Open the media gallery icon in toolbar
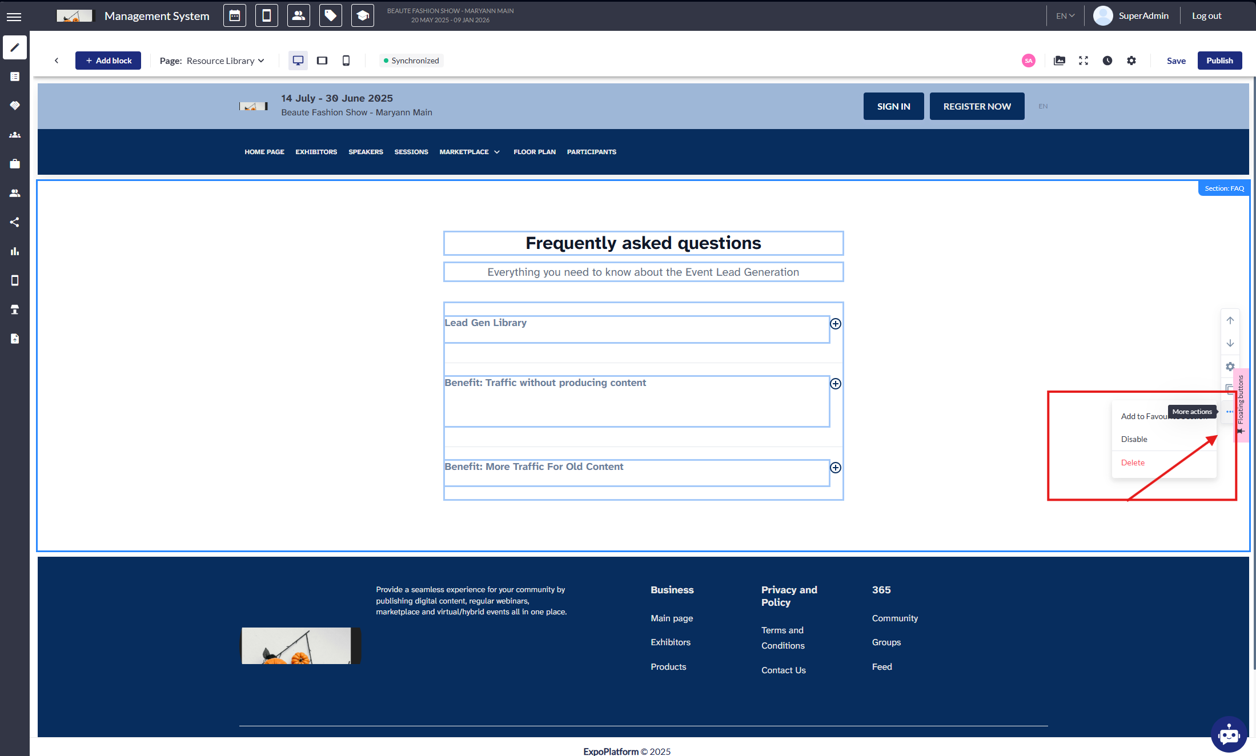The image size is (1256, 756). [1060, 61]
